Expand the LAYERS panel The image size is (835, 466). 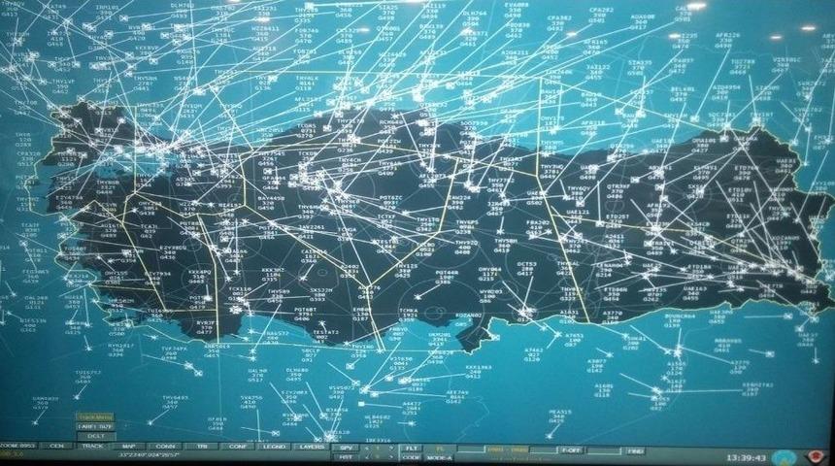(x=311, y=446)
